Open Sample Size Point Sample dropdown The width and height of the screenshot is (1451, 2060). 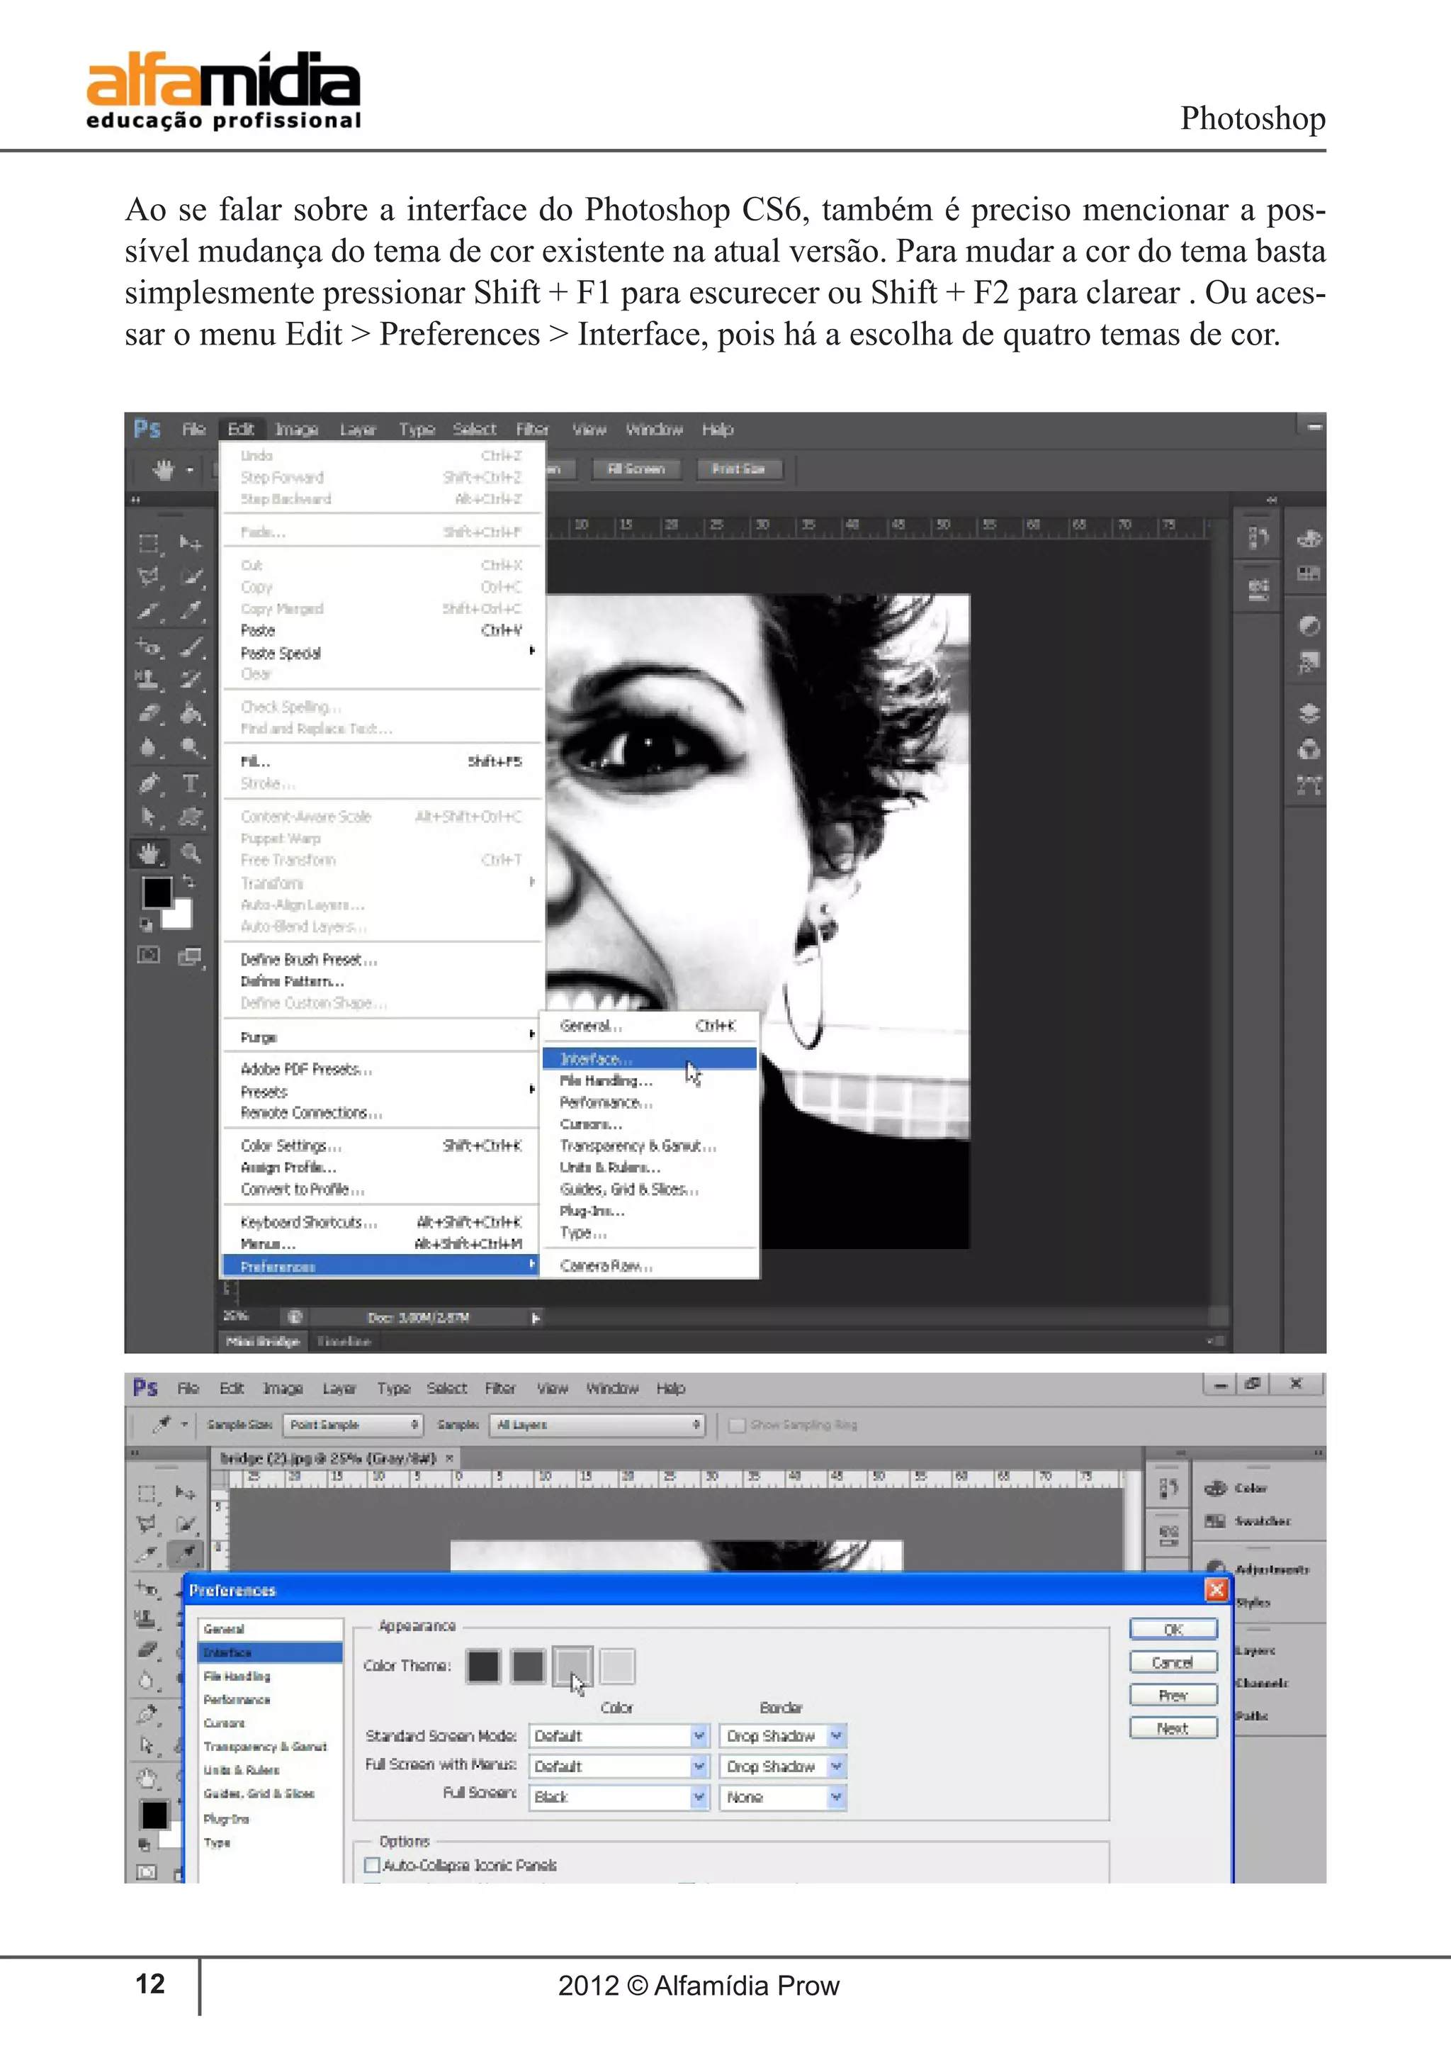[x=352, y=1425]
